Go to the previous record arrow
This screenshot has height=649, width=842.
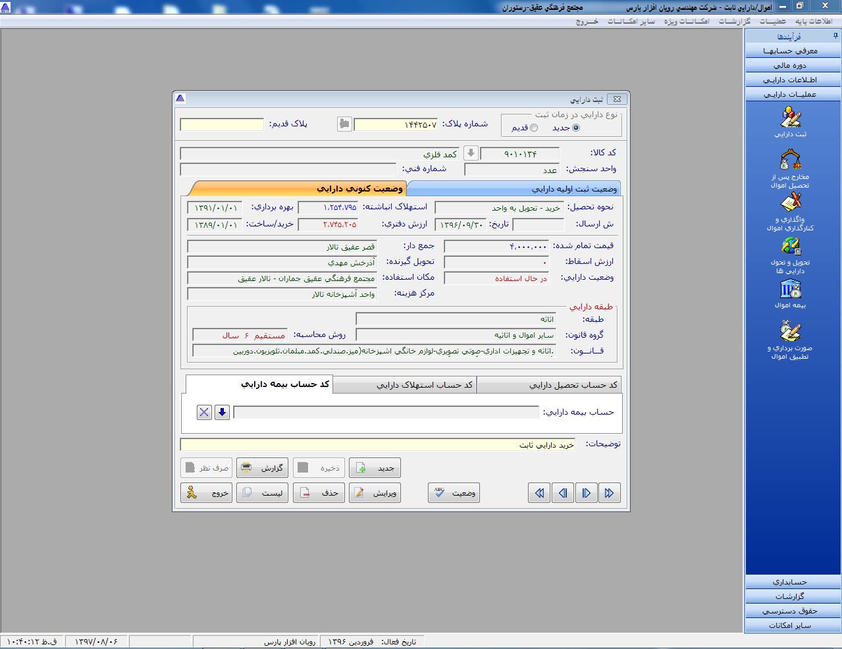pyautogui.click(x=563, y=493)
